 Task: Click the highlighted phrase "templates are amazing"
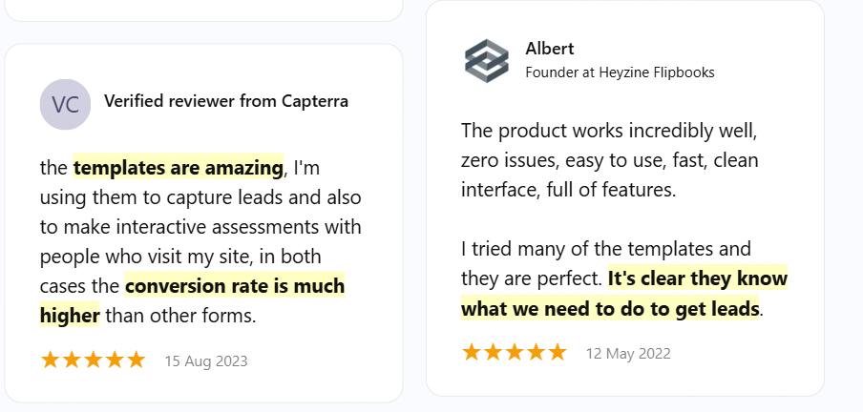pos(179,168)
